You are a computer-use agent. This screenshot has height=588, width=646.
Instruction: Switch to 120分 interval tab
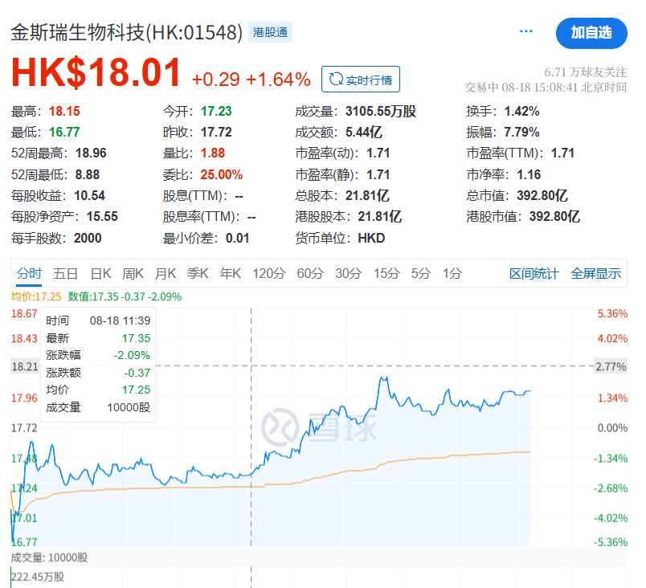point(268,274)
